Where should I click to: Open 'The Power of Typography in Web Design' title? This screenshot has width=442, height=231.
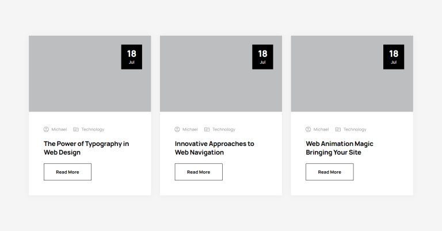(x=86, y=148)
